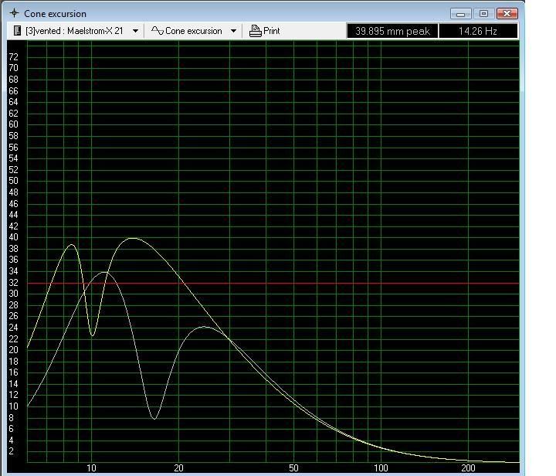Minimize the Cone excursion window

click(x=460, y=14)
